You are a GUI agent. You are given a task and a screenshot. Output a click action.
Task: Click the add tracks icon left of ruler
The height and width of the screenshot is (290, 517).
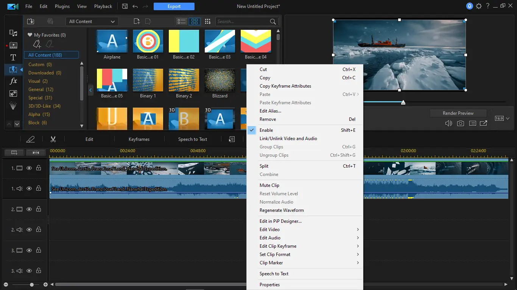[x=14, y=153]
